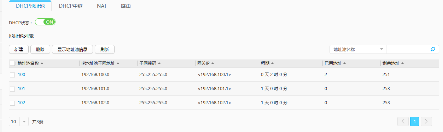
Task: Sort by 已用地址 column arrow
Action: pos(344,63)
